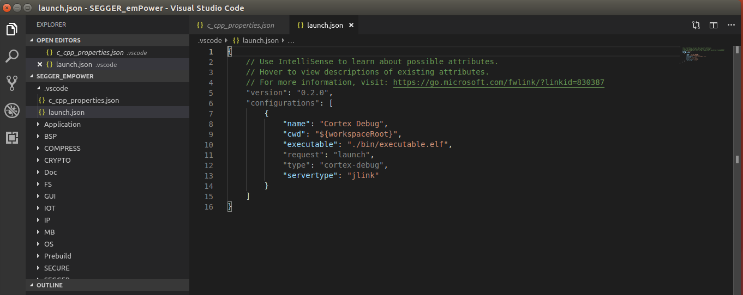The width and height of the screenshot is (743, 295).
Task: Switch to the c_cpp_properties.json tab
Action: (x=240, y=25)
